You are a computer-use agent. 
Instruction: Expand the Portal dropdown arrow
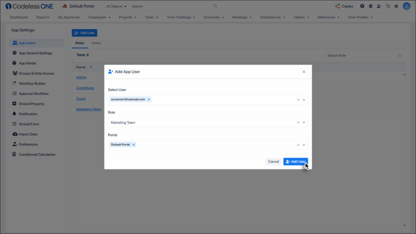304,145
